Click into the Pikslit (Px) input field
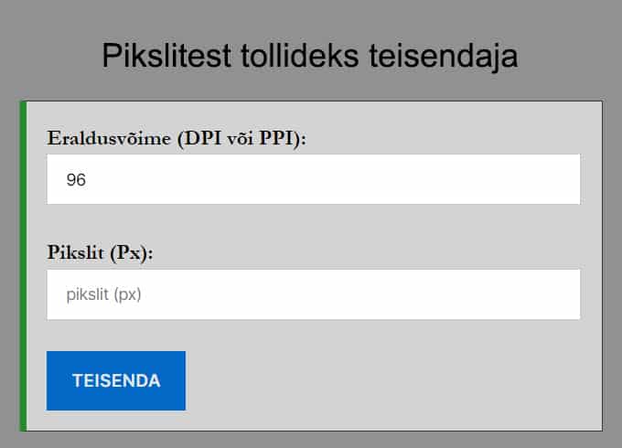This screenshot has width=622, height=448. (x=314, y=294)
